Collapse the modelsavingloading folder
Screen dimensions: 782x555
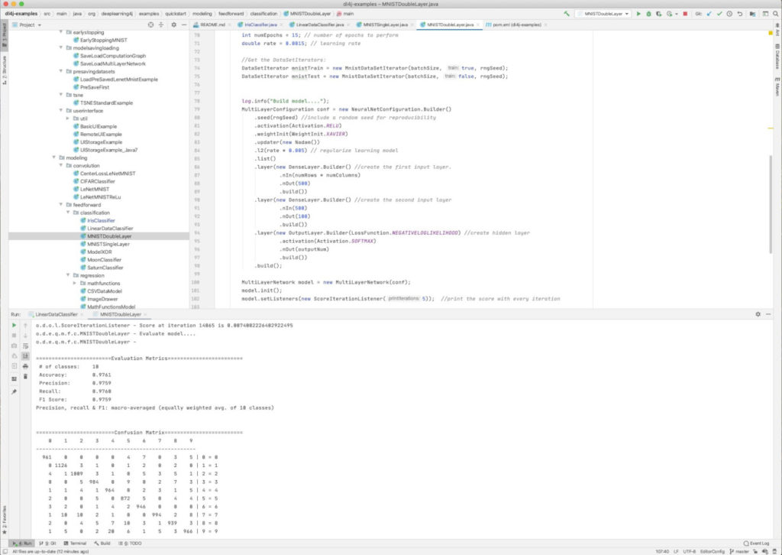pos(61,48)
